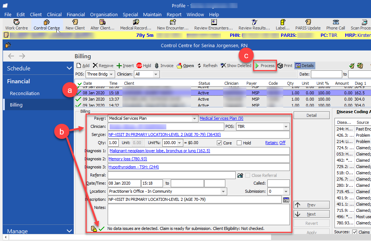This screenshot has width=371, height=241.
Task: Uncheck the Core checkbox
Action: pos(219,143)
